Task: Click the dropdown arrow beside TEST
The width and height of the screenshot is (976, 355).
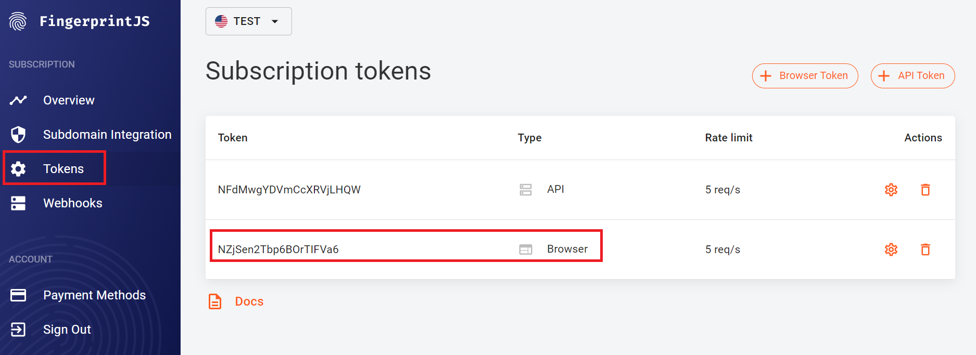Action: [x=275, y=21]
